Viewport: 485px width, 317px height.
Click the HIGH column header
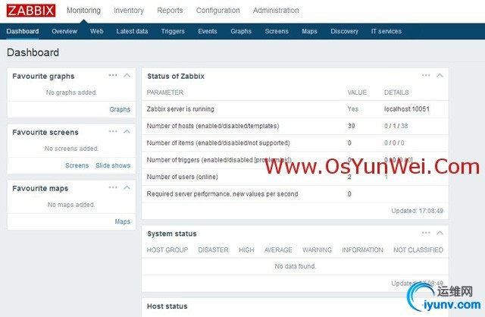pos(246,250)
